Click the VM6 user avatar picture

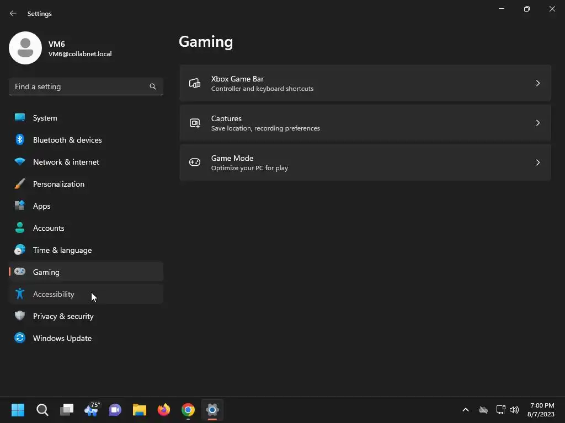point(25,48)
